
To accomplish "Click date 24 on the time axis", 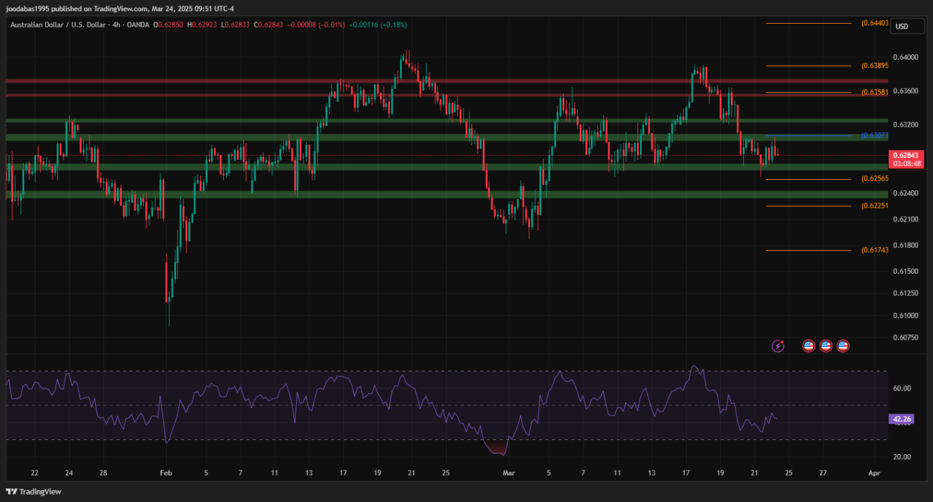I will [68, 473].
